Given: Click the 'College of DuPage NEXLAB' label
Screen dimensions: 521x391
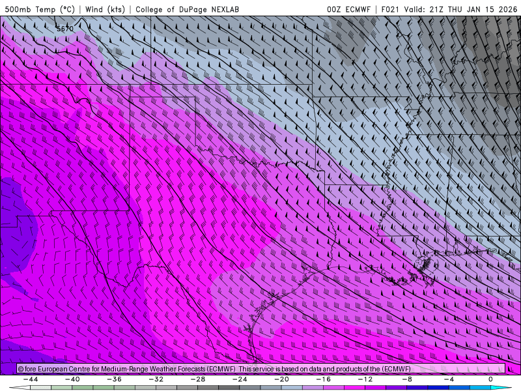Looking at the screenshot, I should click(187, 9).
